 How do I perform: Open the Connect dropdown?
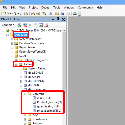[x=8, y=25]
